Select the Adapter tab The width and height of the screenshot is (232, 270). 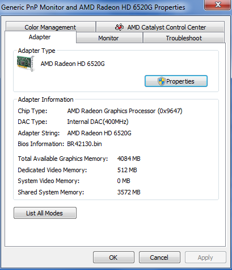tap(40, 37)
